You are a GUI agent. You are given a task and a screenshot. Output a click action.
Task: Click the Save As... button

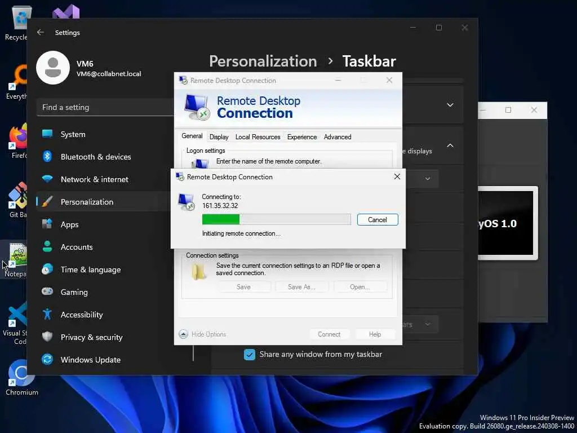coord(302,287)
